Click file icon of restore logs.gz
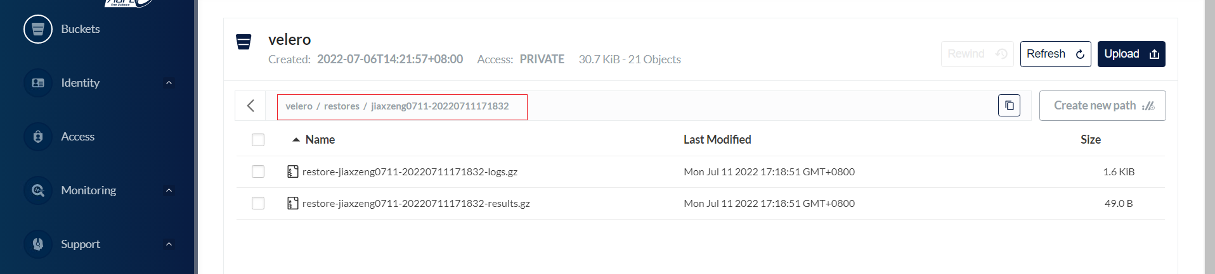1215x274 pixels. click(292, 171)
